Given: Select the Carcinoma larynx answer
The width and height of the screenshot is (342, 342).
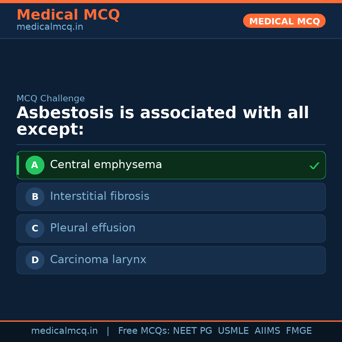Looking at the screenshot, I should tap(98, 260).
